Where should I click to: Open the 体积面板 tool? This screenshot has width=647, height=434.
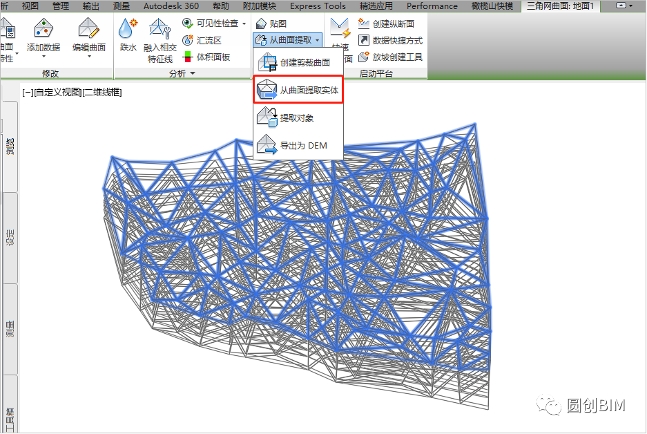[206, 57]
